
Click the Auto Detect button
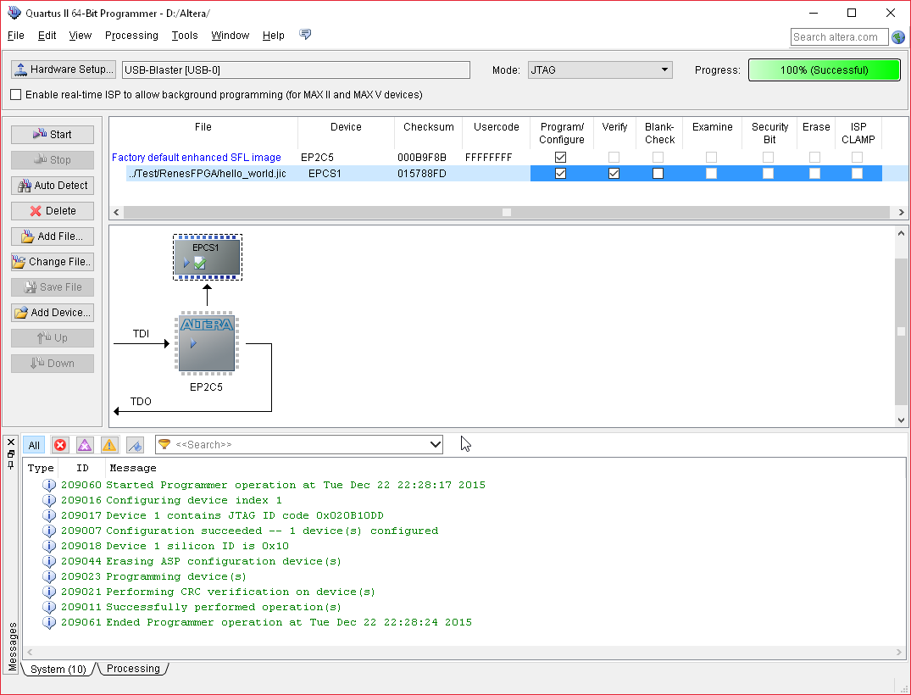click(53, 186)
